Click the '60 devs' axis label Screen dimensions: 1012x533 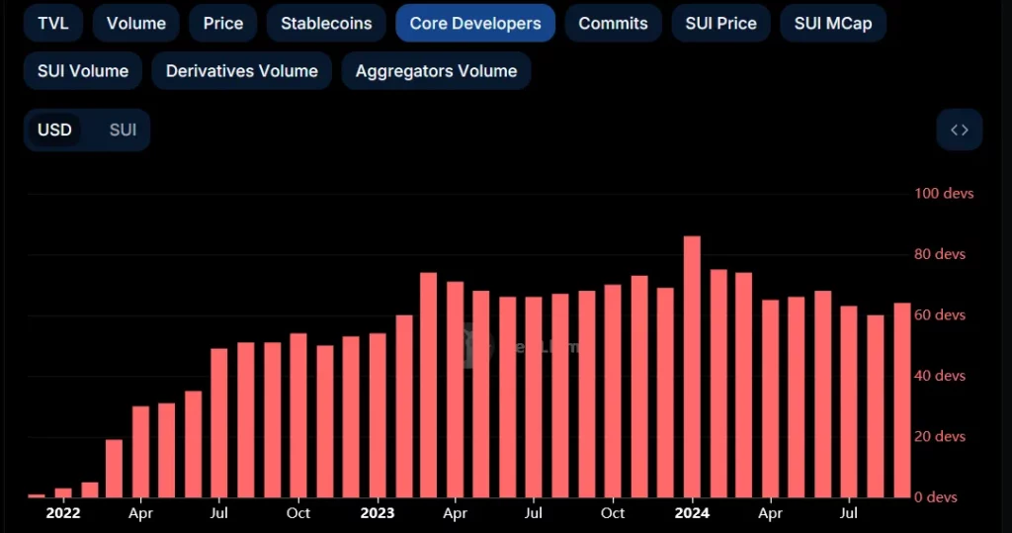[940, 315]
